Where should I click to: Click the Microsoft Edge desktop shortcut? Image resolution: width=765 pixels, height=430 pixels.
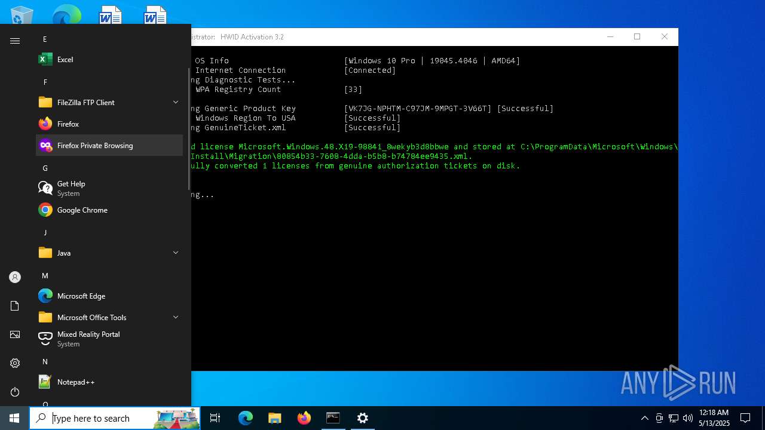tap(66, 14)
